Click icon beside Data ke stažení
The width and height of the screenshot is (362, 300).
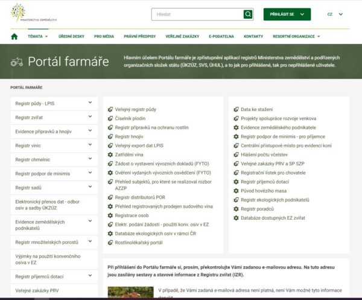236,109
